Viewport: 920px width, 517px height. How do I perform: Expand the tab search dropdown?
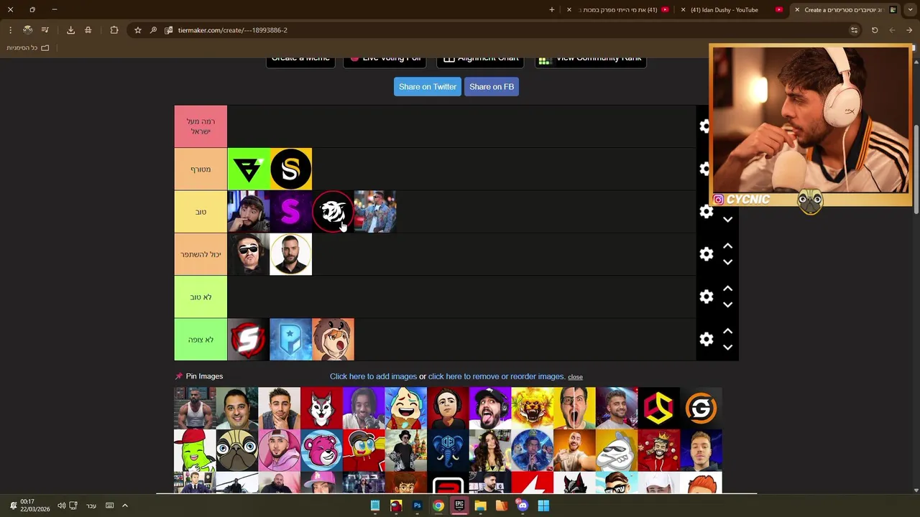click(x=910, y=10)
